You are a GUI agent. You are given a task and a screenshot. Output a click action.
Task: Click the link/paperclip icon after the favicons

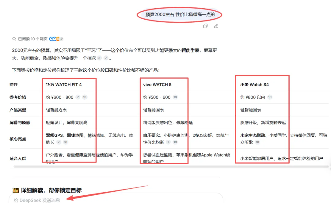click(x=61, y=39)
